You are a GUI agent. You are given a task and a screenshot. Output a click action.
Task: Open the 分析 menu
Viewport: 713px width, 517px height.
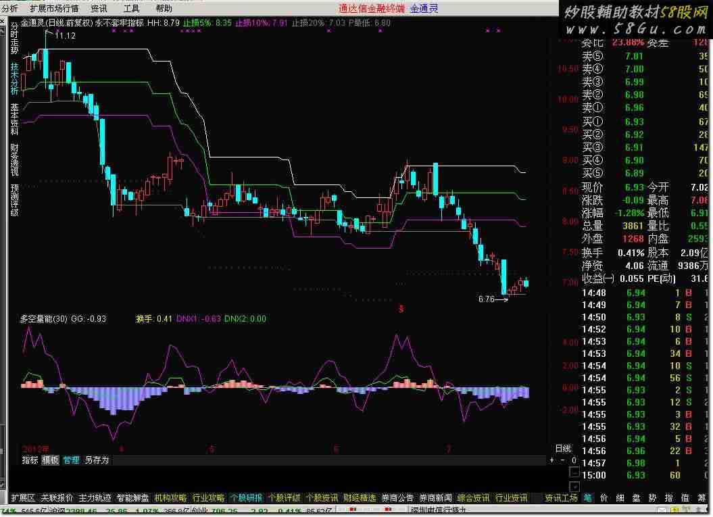tap(9, 8)
